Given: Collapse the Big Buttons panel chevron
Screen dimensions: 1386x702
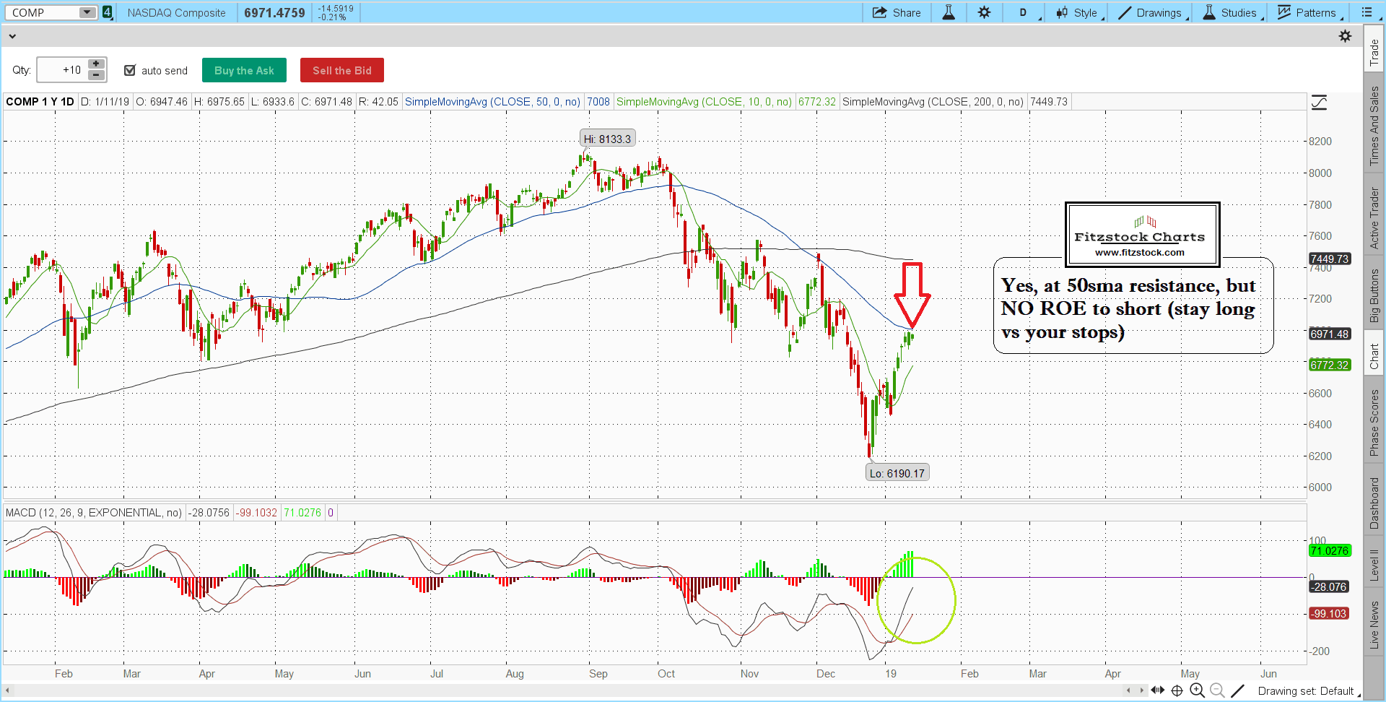Looking at the screenshot, I should click(12, 36).
